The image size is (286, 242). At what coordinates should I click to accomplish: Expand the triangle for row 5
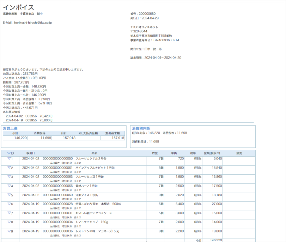[x=9, y=195]
